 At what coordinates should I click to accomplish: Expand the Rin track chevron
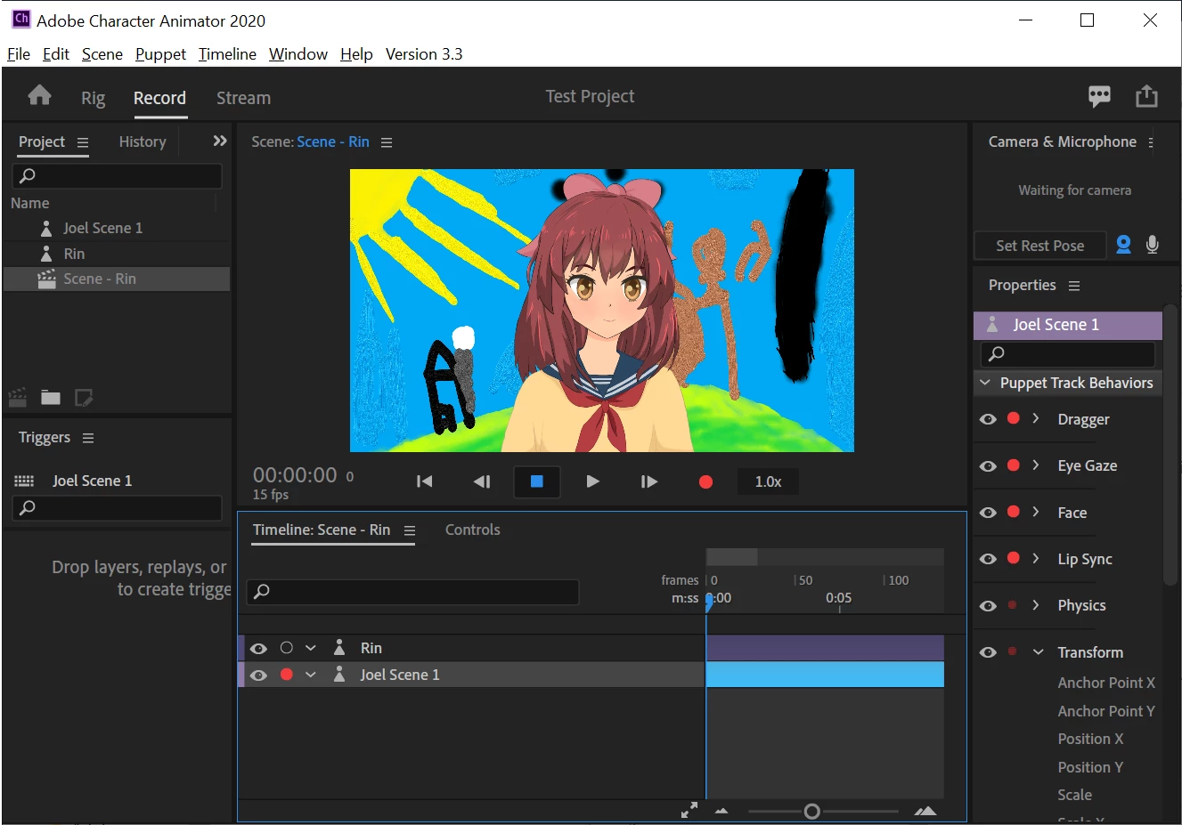[311, 648]
